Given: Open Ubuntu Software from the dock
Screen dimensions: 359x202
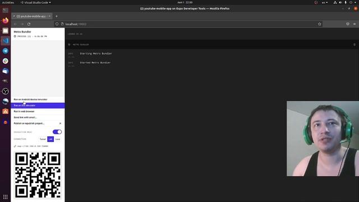Looking at the screenshot, I should point(5,111).
